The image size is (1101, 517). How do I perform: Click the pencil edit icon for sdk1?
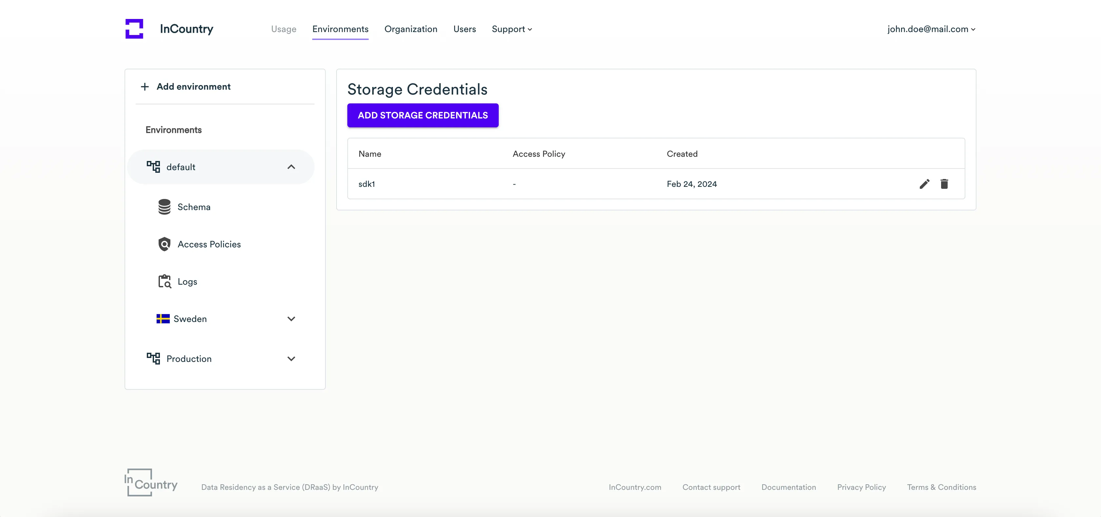[924, 184]
